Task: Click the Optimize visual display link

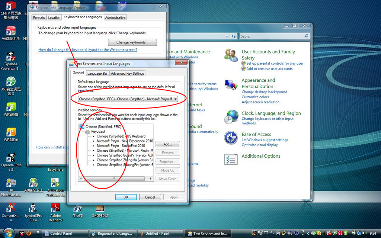Action: (259, 145)
